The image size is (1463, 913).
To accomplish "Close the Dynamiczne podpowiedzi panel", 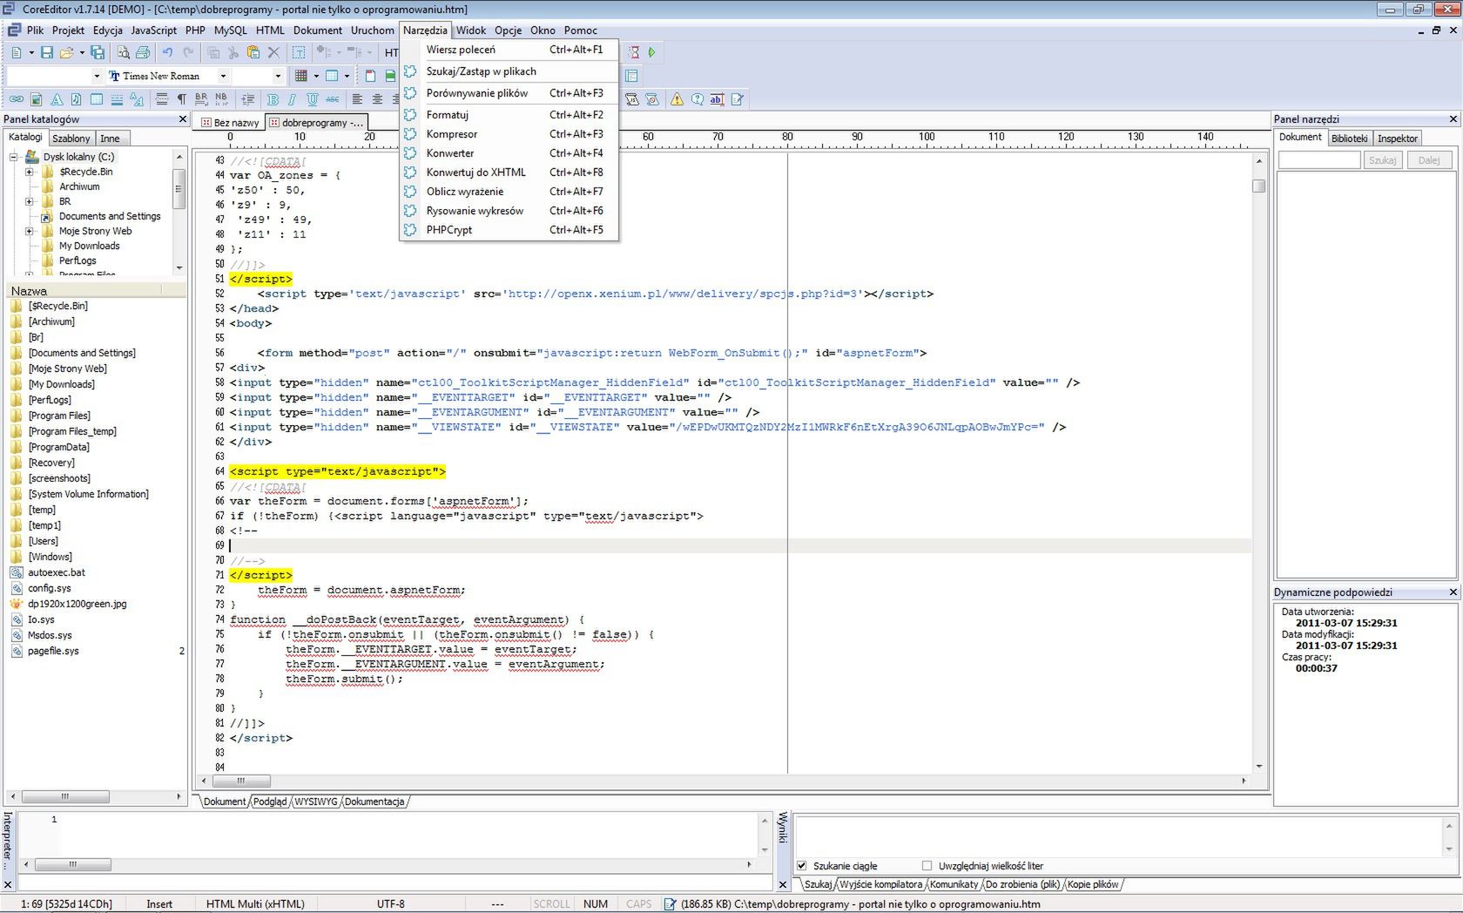I will 1453,592.
